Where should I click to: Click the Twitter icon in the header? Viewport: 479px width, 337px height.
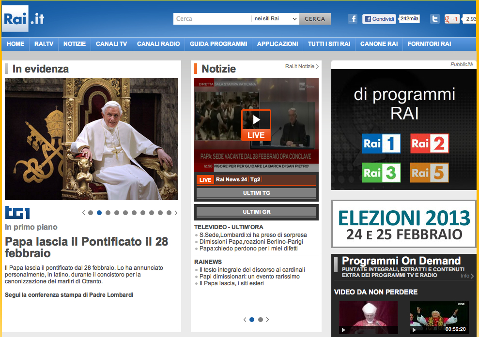click(x=435, y=19)
